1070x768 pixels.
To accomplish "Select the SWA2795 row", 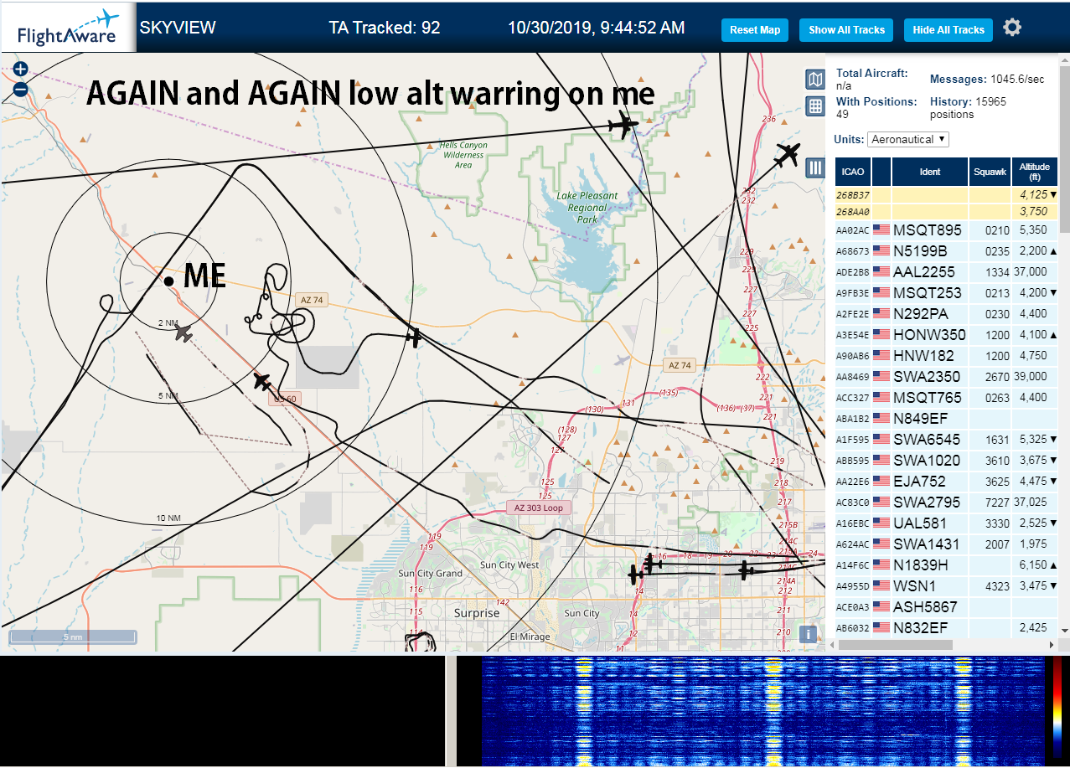I will point(947,502).
